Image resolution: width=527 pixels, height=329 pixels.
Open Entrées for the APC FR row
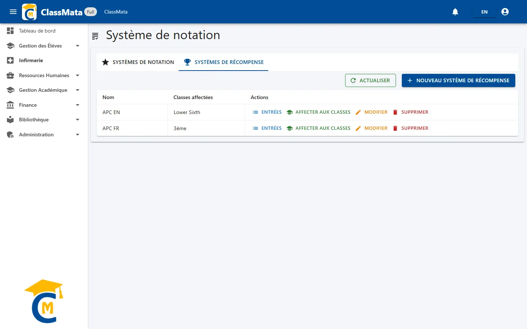coord(267,128)
